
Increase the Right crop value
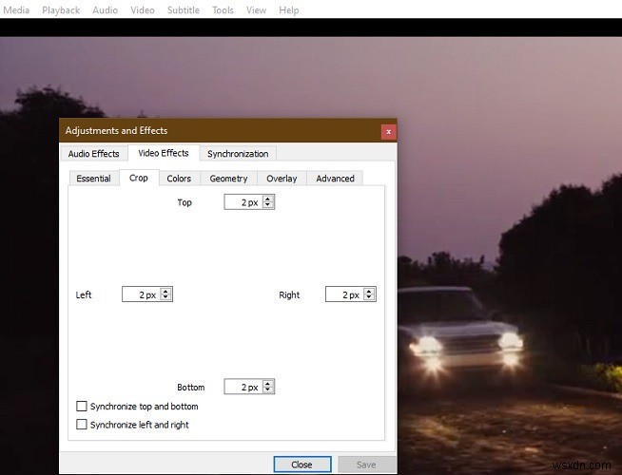(369, 291)
